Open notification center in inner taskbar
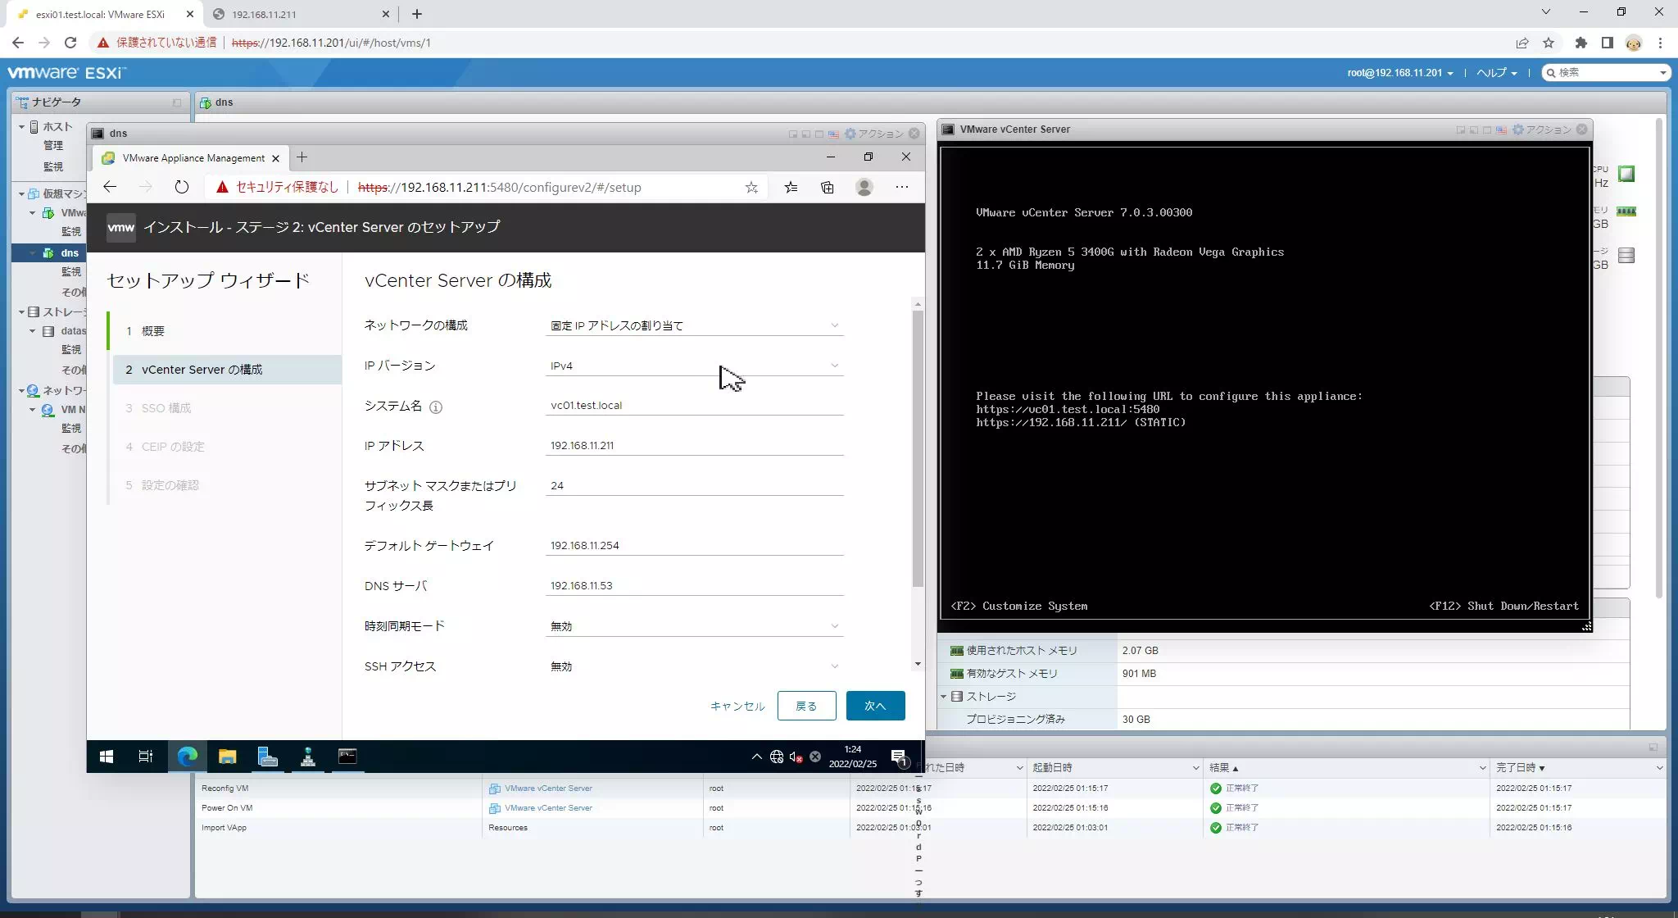Image resolution: width=1678 pixels, height=918 pixels. click(899, 757)
